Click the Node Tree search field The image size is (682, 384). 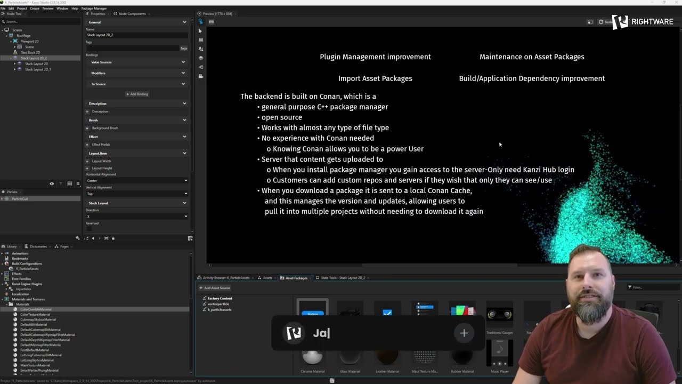coord(40,22)
